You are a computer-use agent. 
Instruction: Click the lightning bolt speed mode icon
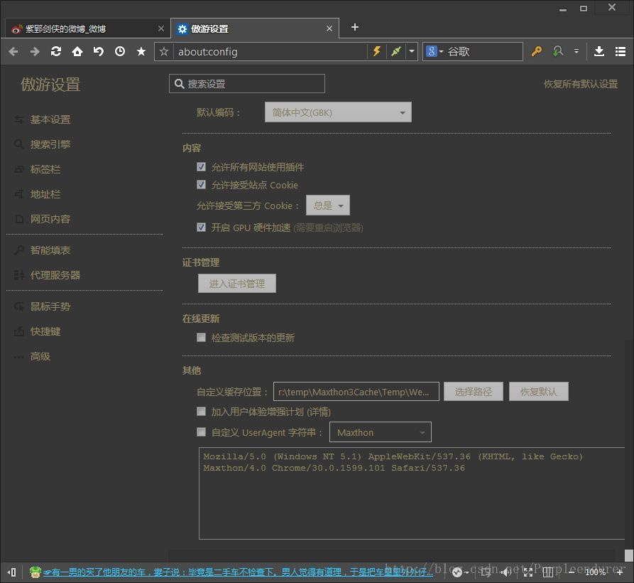click(377, 51)
